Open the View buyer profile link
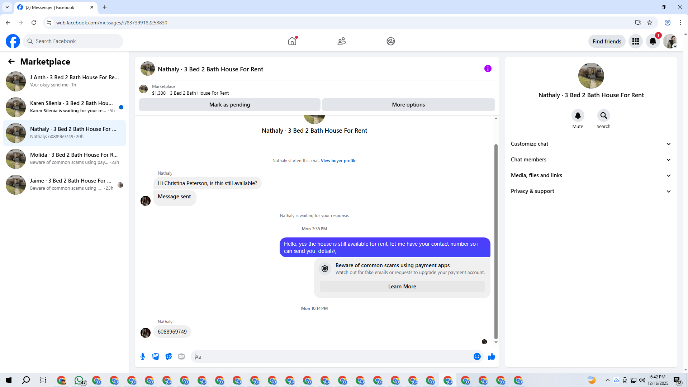The image size is (688, 387). coord(338,161)
